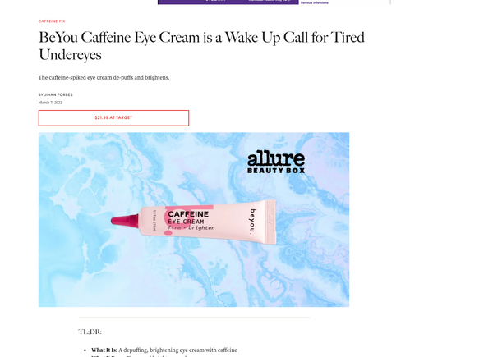Open the '$21.99 AT TARGET' buy button
The height and width of the screenshot is (357, 493).
click(x=113, y=117)
